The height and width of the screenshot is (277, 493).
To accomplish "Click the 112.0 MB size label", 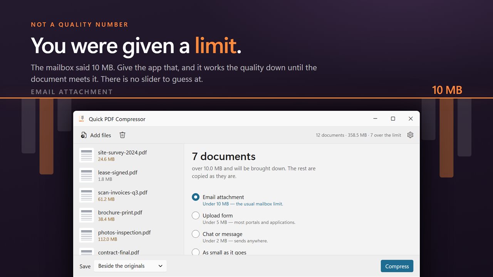I will point(107,239).
